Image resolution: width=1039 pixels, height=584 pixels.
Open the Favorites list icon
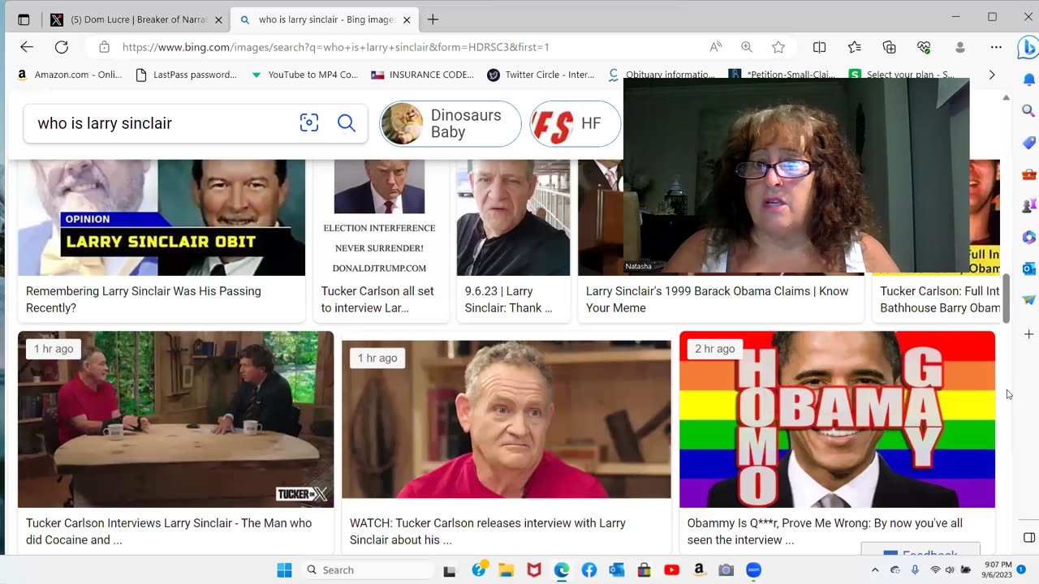coord(855,47)
